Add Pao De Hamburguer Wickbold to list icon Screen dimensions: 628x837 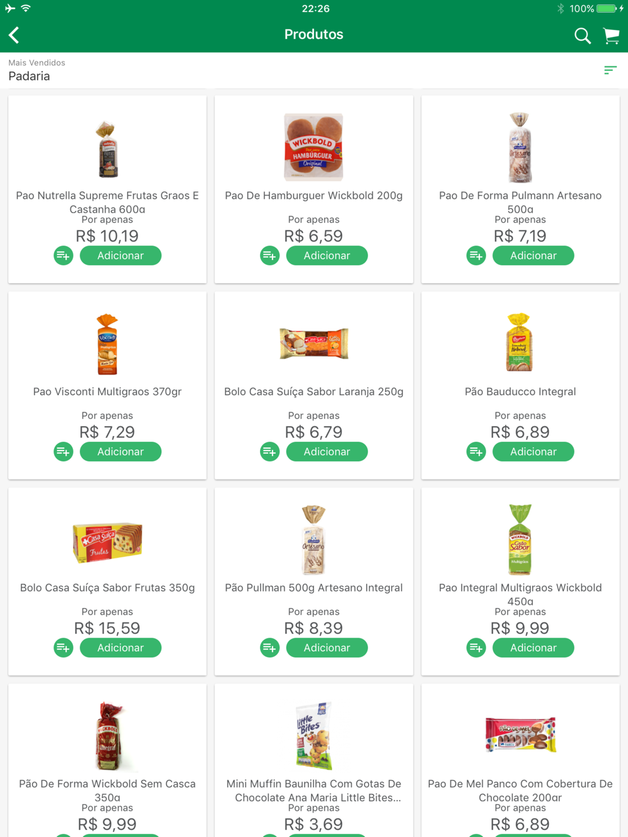coord(270,255)
